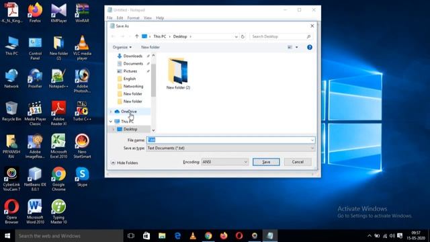Select Opera Browser desktop icon

[x=11, y=212]
